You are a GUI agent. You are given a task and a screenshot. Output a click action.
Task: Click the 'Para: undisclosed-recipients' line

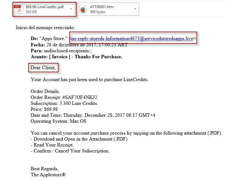61,51
